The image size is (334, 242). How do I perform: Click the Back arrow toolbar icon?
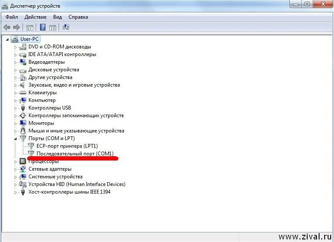tap(7, 27)
